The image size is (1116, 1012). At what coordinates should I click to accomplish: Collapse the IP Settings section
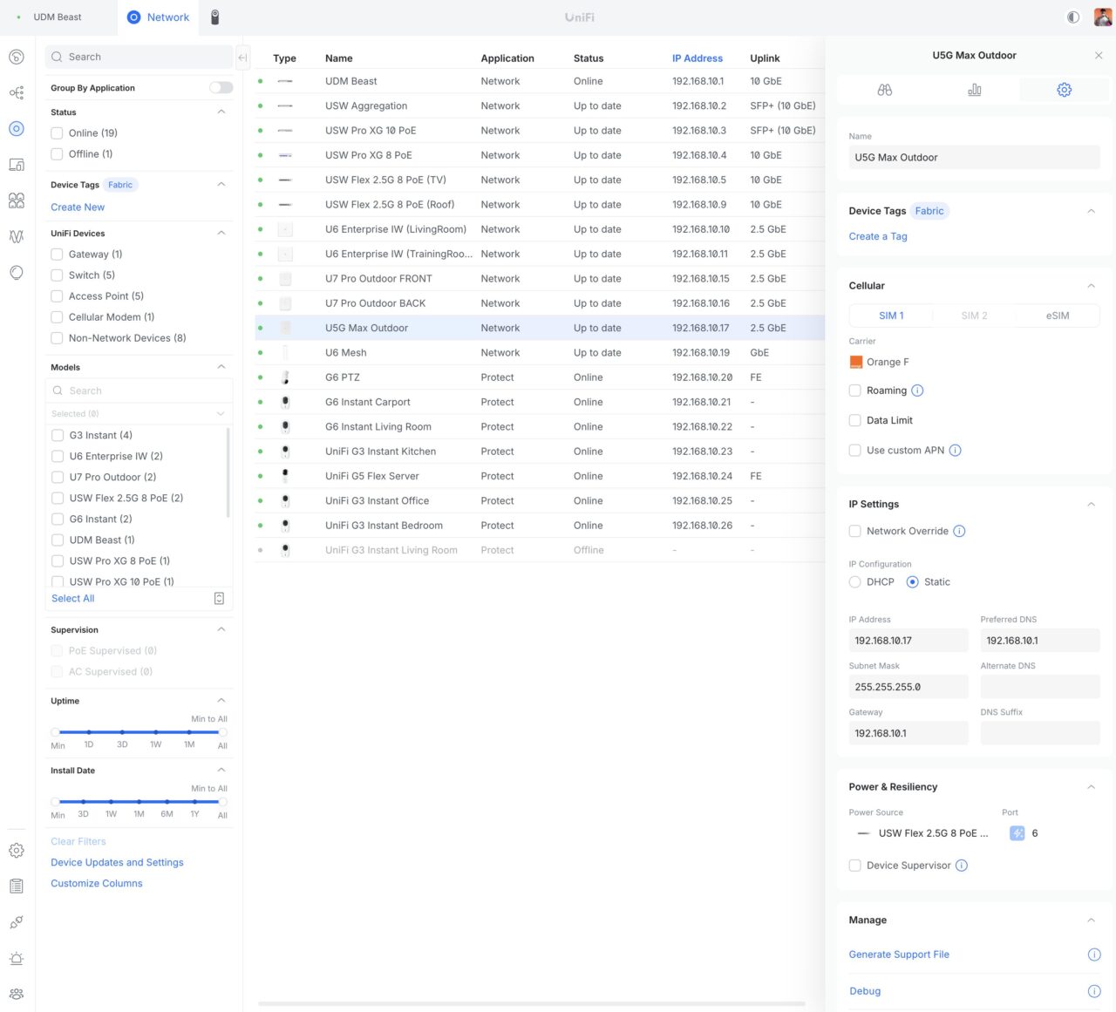coord(1092,505)
